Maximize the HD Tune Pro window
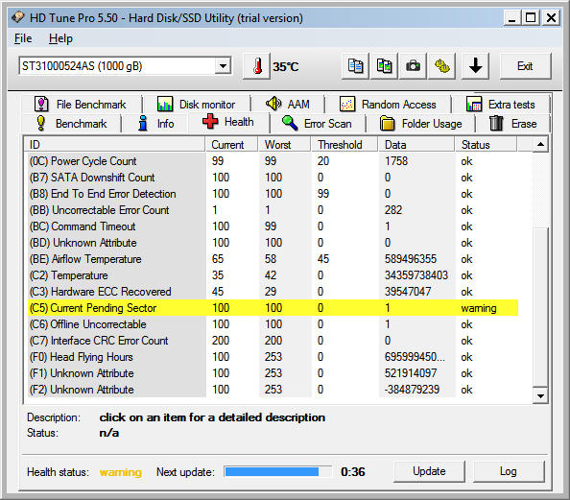 (x=531, y=17)
